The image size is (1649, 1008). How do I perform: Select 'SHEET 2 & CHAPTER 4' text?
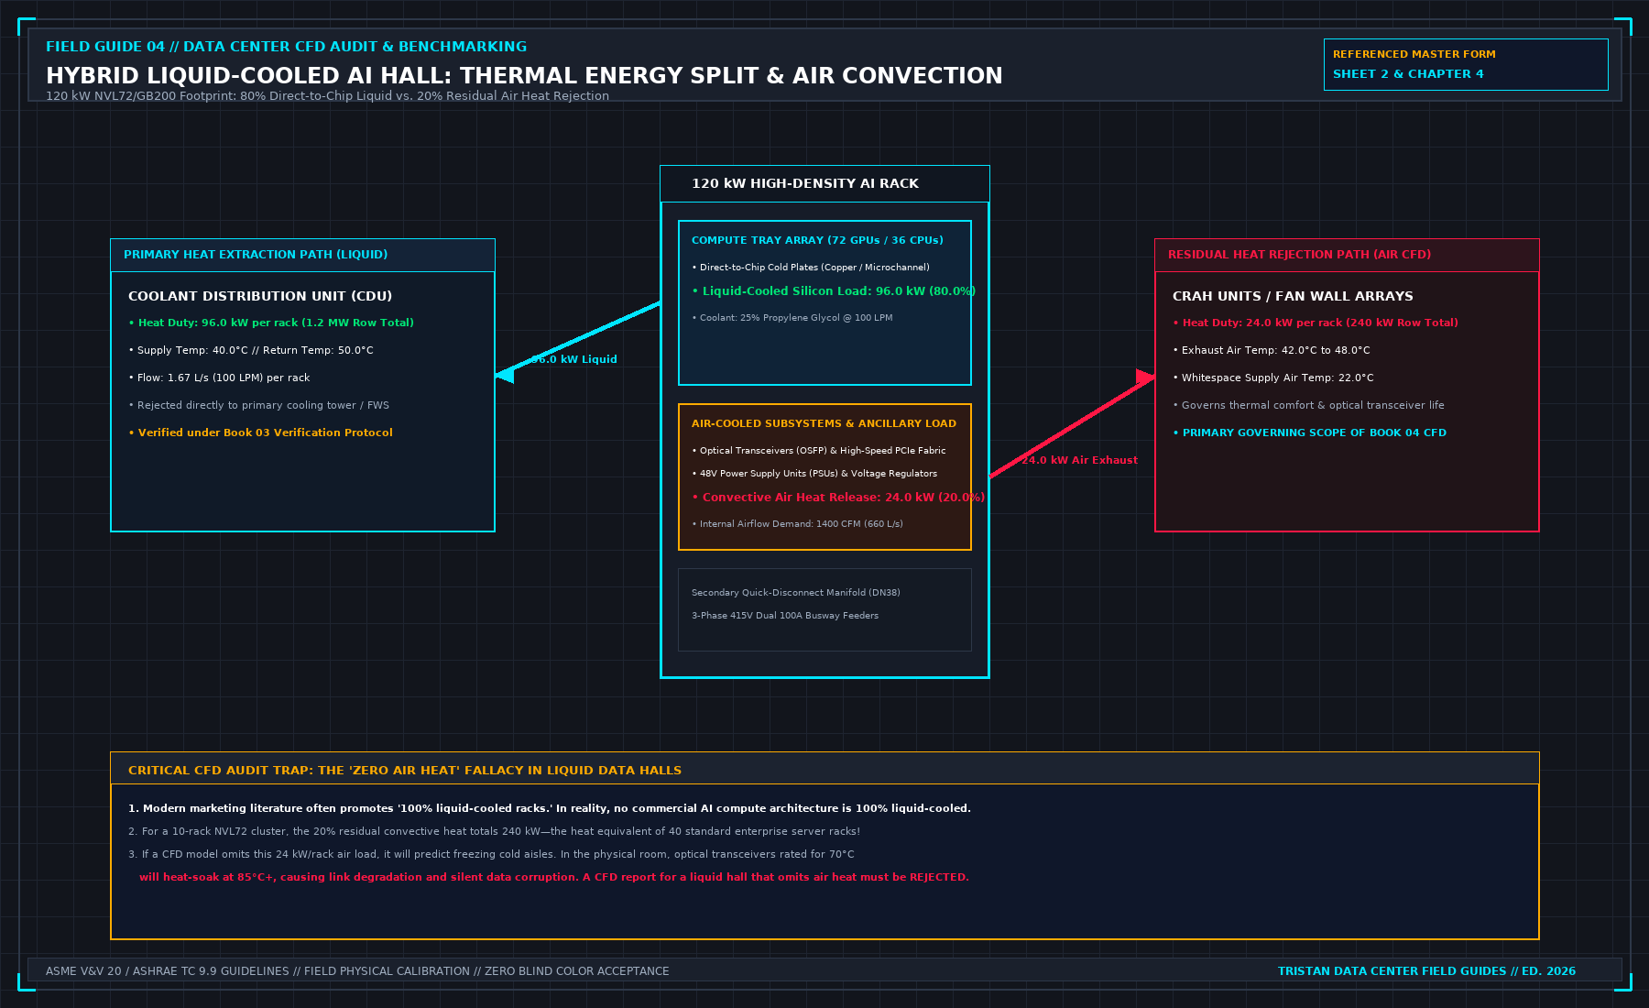(1408, 74)
